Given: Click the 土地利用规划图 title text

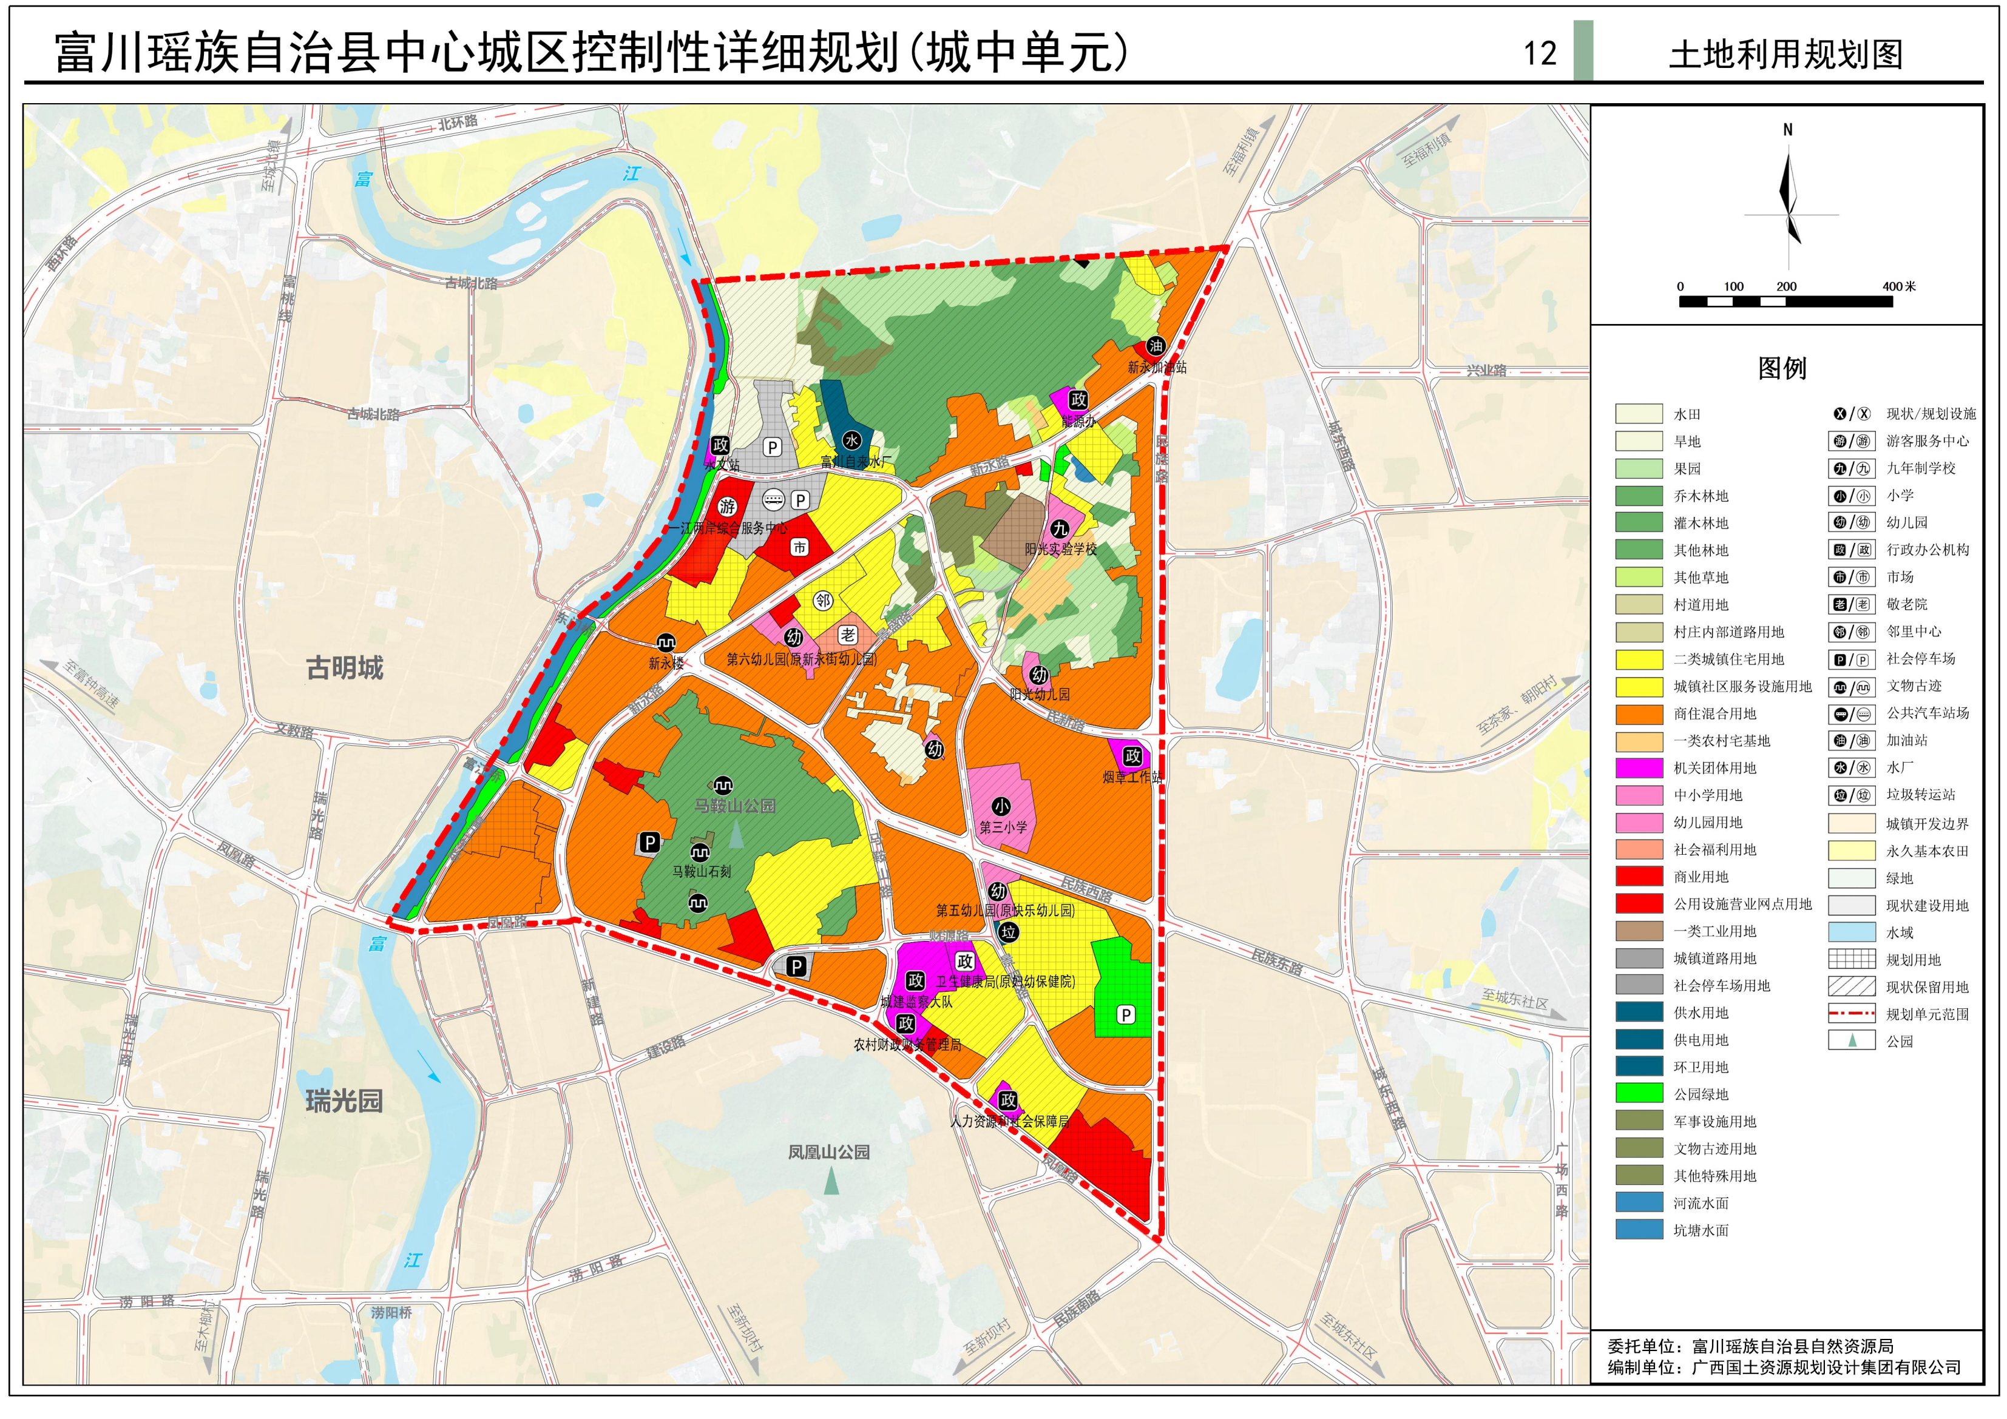Looking at the screenshot, I should pos(1786,54).
